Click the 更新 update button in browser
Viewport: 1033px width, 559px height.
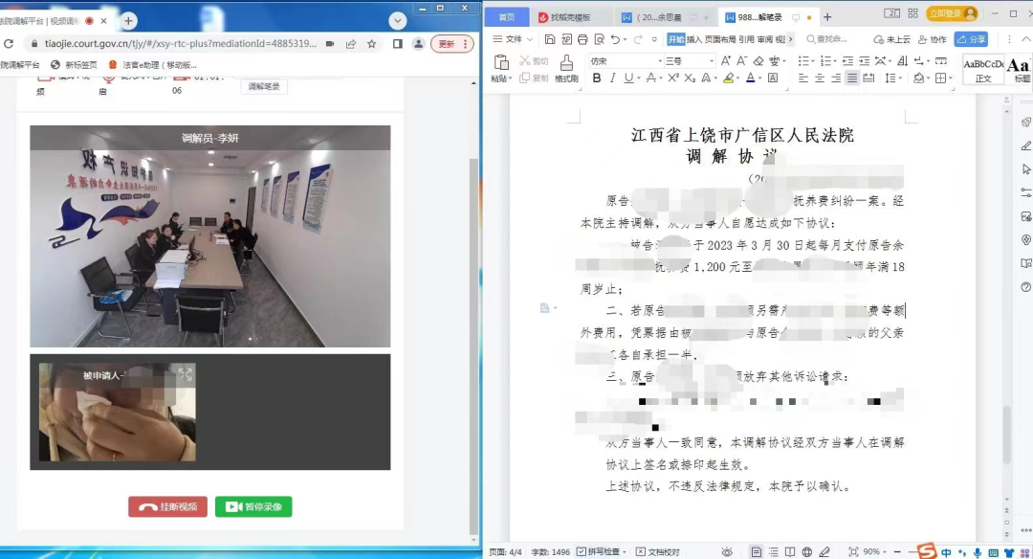coord(452,43)
